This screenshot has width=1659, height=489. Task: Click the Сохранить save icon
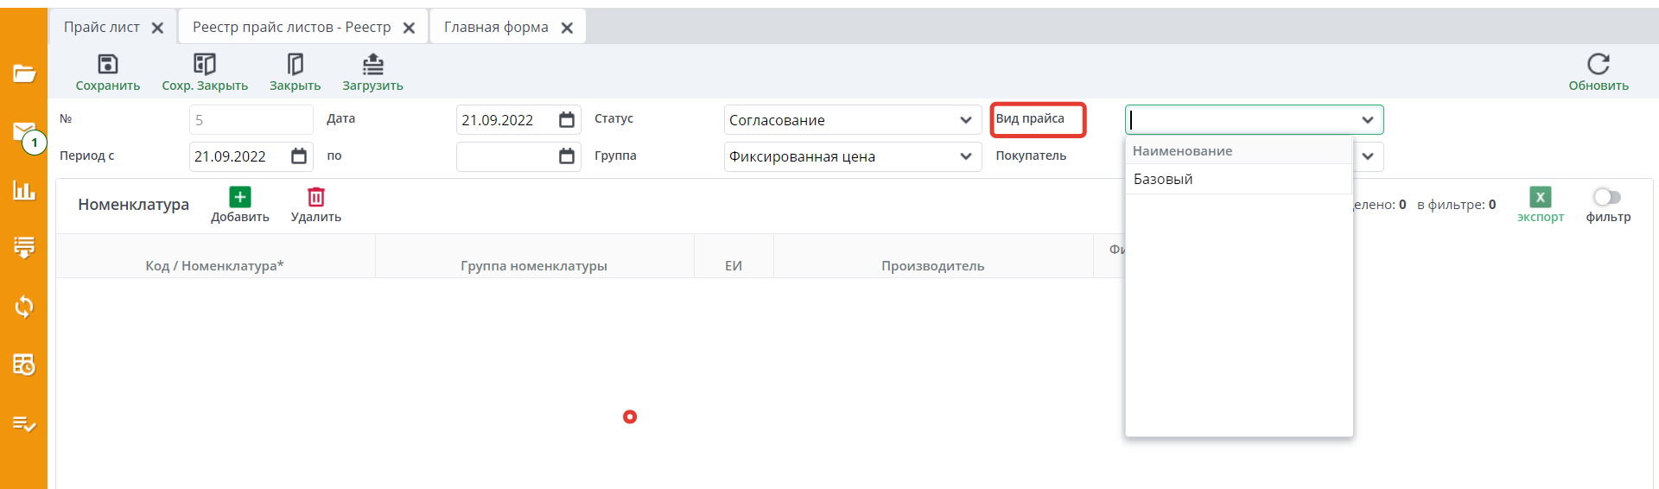108,64
